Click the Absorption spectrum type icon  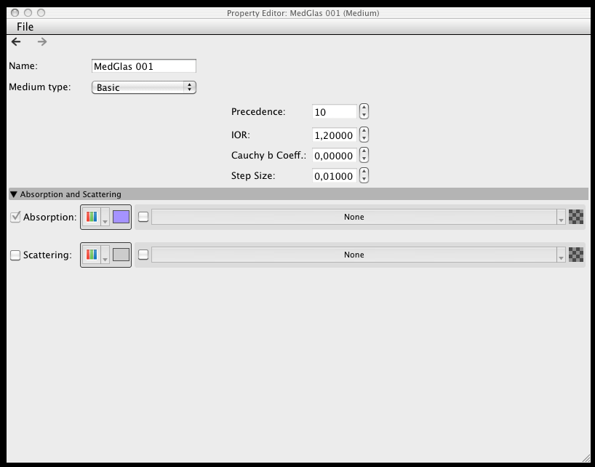(91, 217)
